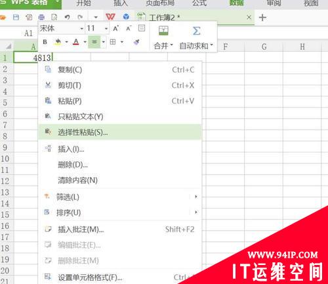The height and width of the screenshot is (284, 328).
Task: Click the save icon in quick toolbar
Action: pos(16,17)
